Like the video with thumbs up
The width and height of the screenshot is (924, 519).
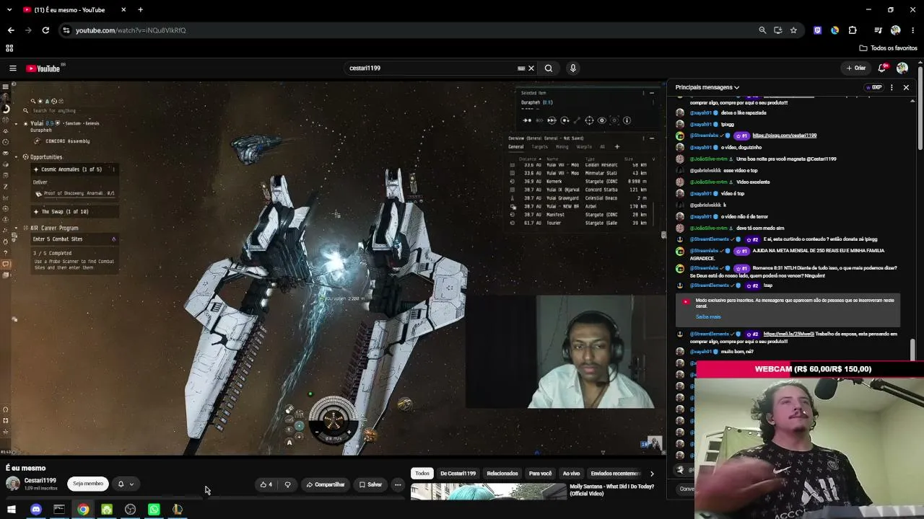tap(266, 484)
